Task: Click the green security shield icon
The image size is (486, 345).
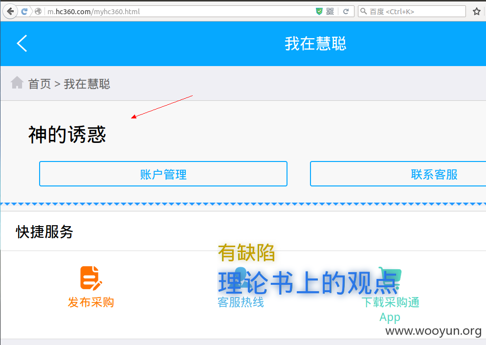Action: (319, 11)
